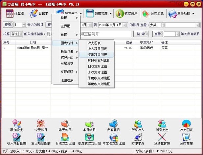Show 所有帐目 entries
Screen dimensions: 203x155
click(113, 126)
